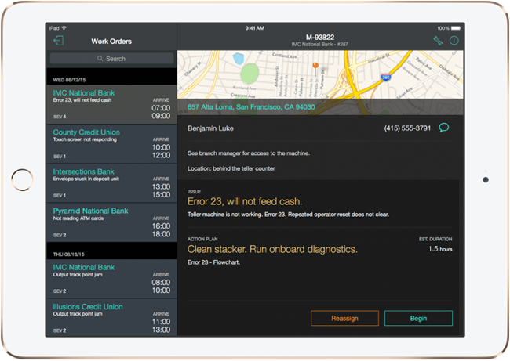The height and width of the screenshot is (361, 510).
Task: Click 'Not reading ATM cards' text
Action: pyautogui.click(x=78, y=218)
